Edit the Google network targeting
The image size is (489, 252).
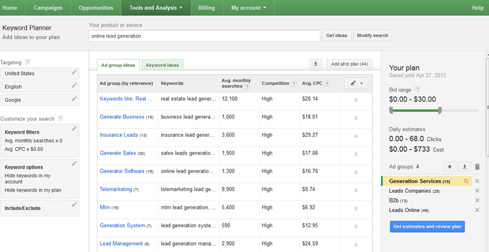point(74,99)
